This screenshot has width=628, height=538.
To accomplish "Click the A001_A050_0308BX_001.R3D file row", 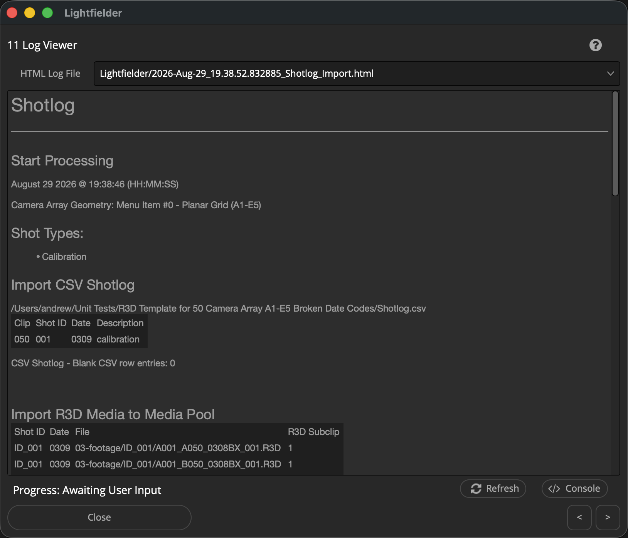I will point(177,448).
